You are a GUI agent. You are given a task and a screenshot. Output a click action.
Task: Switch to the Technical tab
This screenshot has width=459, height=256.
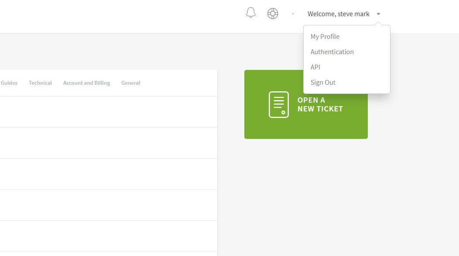[40, 83]
